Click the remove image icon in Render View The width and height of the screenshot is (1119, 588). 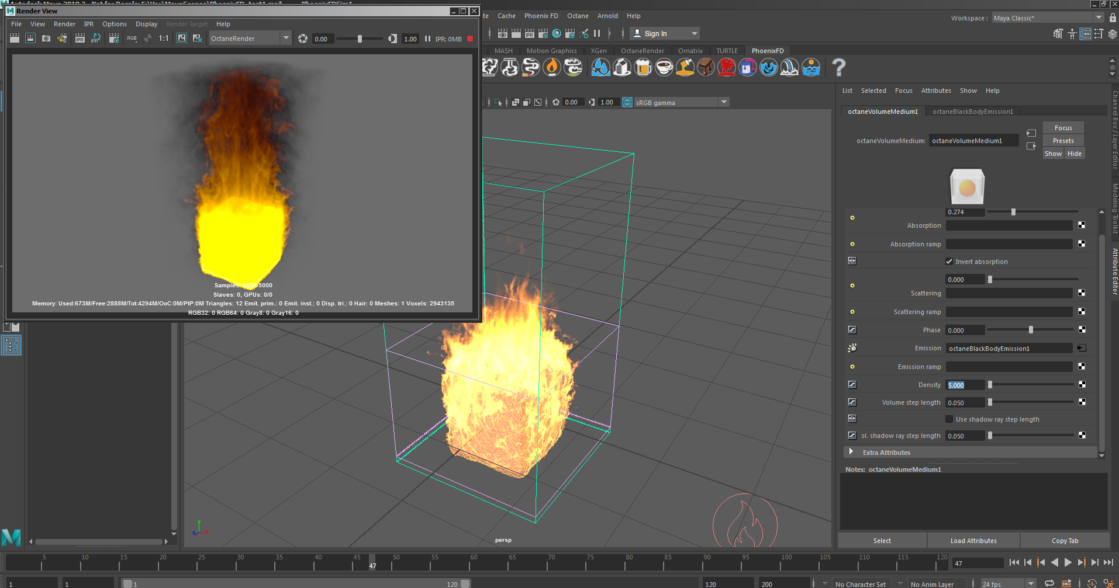198,39
